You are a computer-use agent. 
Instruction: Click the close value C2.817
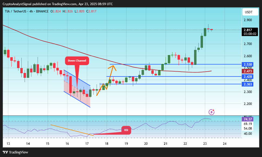click(x=91, y=11)
